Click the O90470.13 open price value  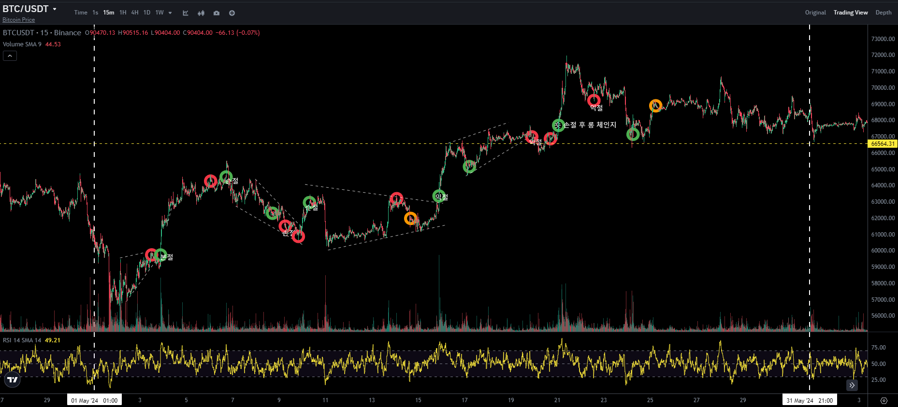point(101,33)
